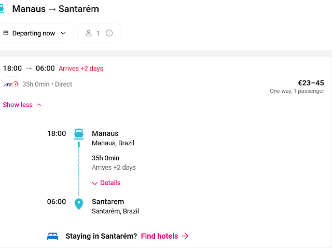332x248 pixels.
Task: Click the passenger person icon
Action: 89,33
